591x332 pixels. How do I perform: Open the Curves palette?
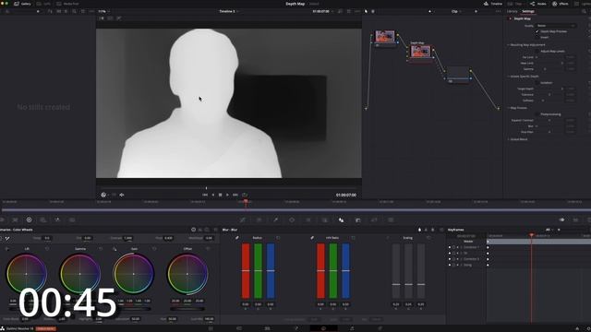(243, 219)
